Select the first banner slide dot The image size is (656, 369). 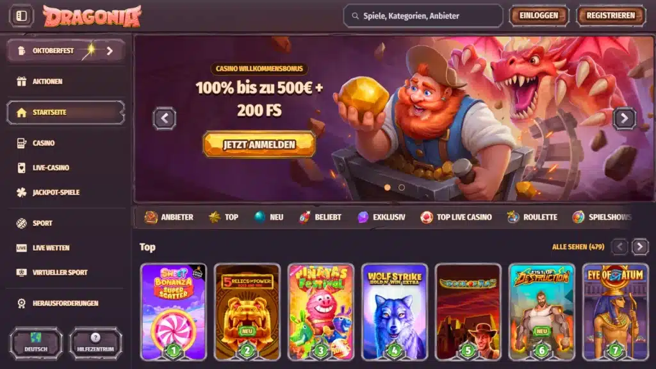coord(388,188)
